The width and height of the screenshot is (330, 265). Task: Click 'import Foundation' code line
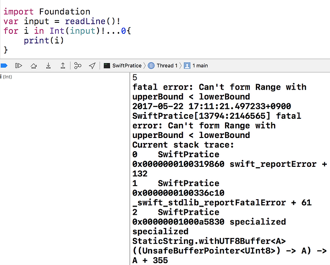(47, 11)
